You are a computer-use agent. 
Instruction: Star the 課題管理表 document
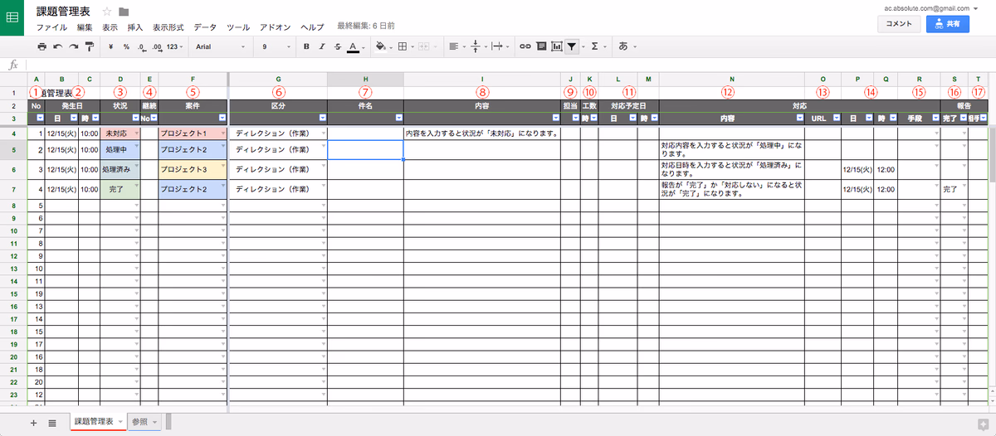click(x=107, y=12)
